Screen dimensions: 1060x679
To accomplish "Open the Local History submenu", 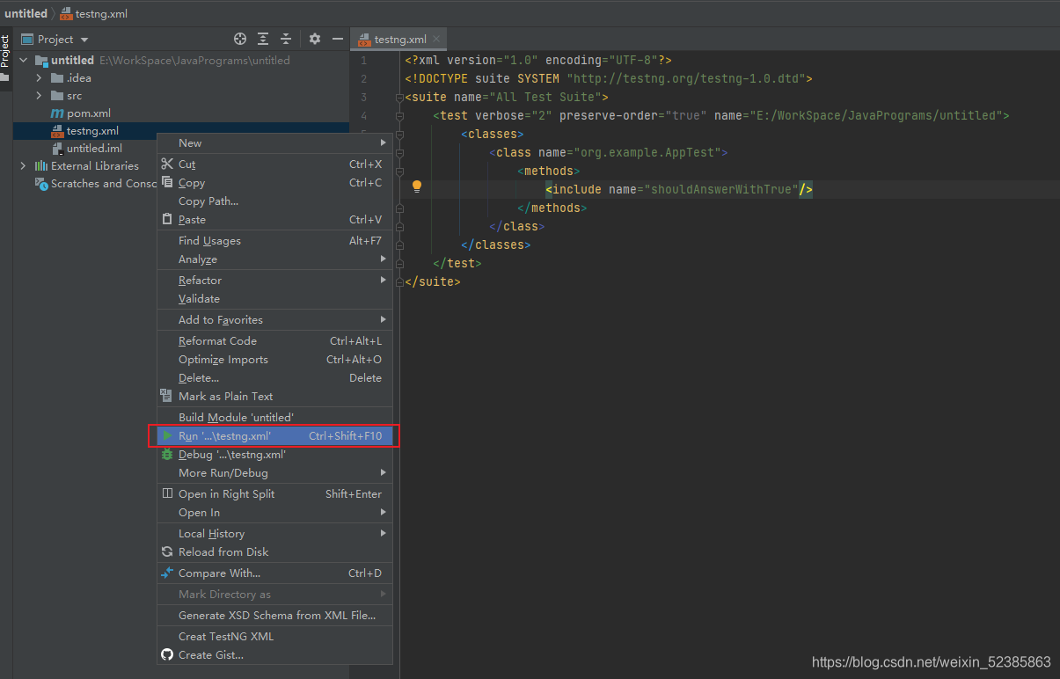I will tap(274, 533).
